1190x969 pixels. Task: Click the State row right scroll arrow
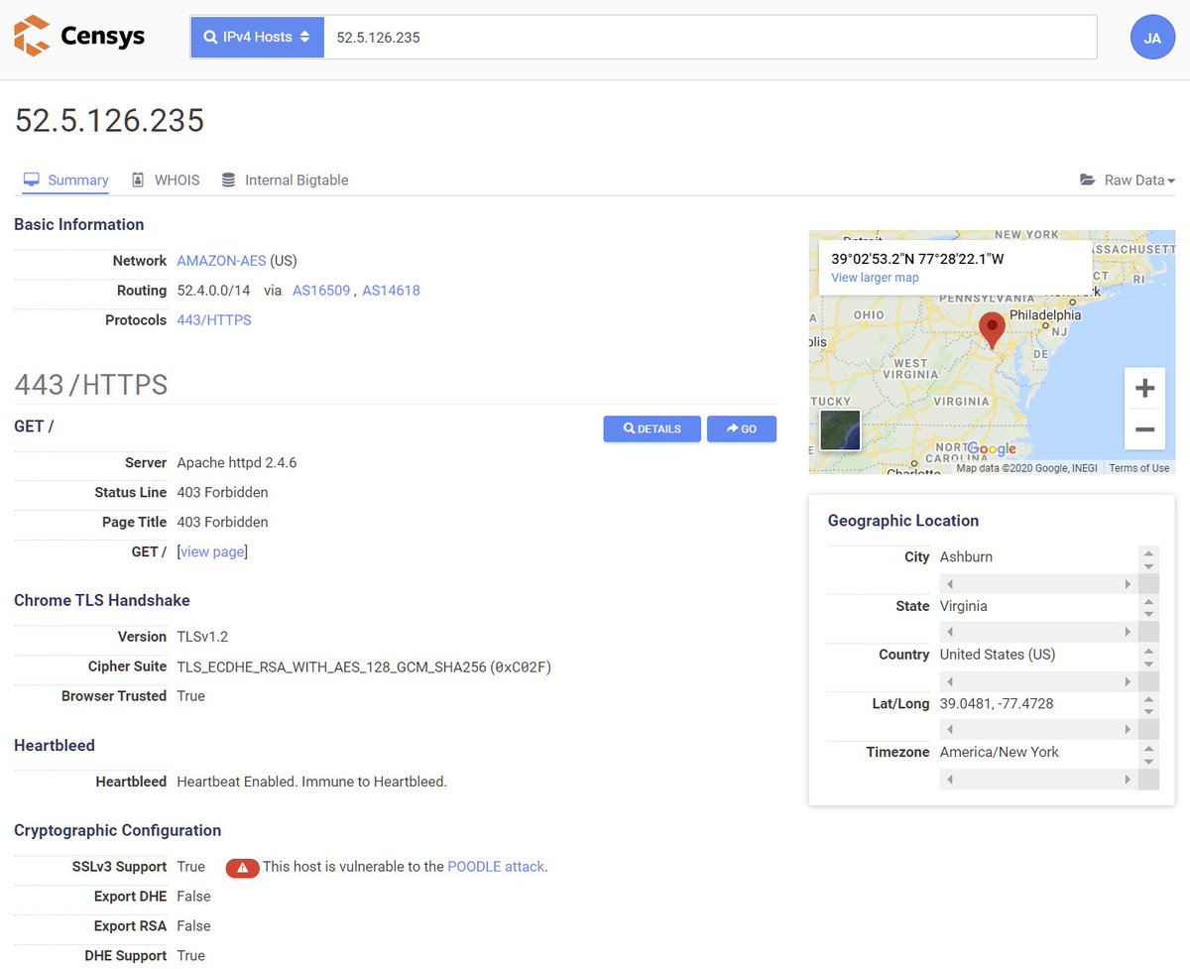(1128, 632)
